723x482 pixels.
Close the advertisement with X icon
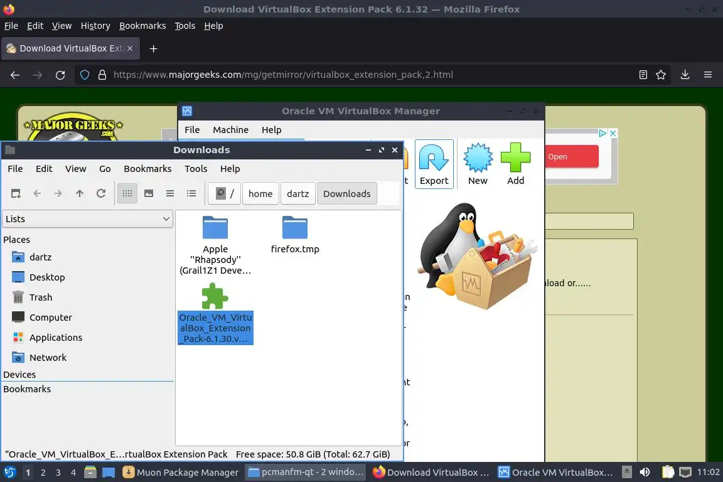point(613,133)
